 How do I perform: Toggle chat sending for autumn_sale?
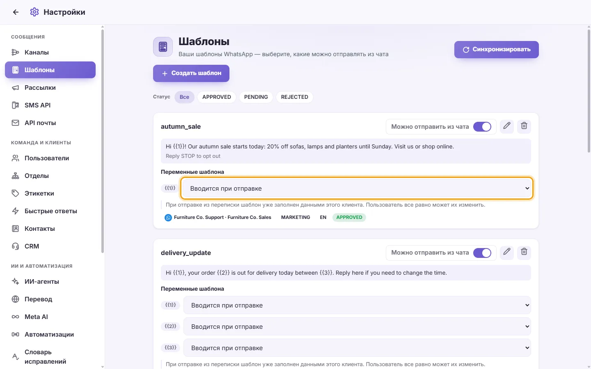click(482, 127)
